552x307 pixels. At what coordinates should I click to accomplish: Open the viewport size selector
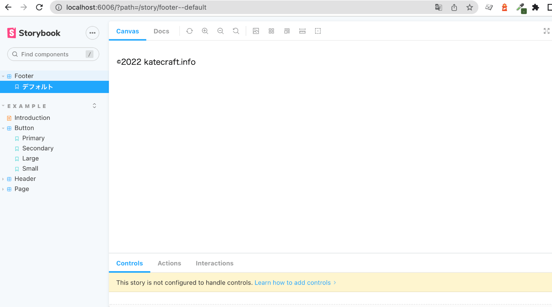tap(287, 31)
